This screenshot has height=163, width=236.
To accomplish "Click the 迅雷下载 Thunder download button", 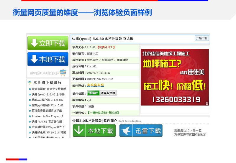I will pos(141,131).
